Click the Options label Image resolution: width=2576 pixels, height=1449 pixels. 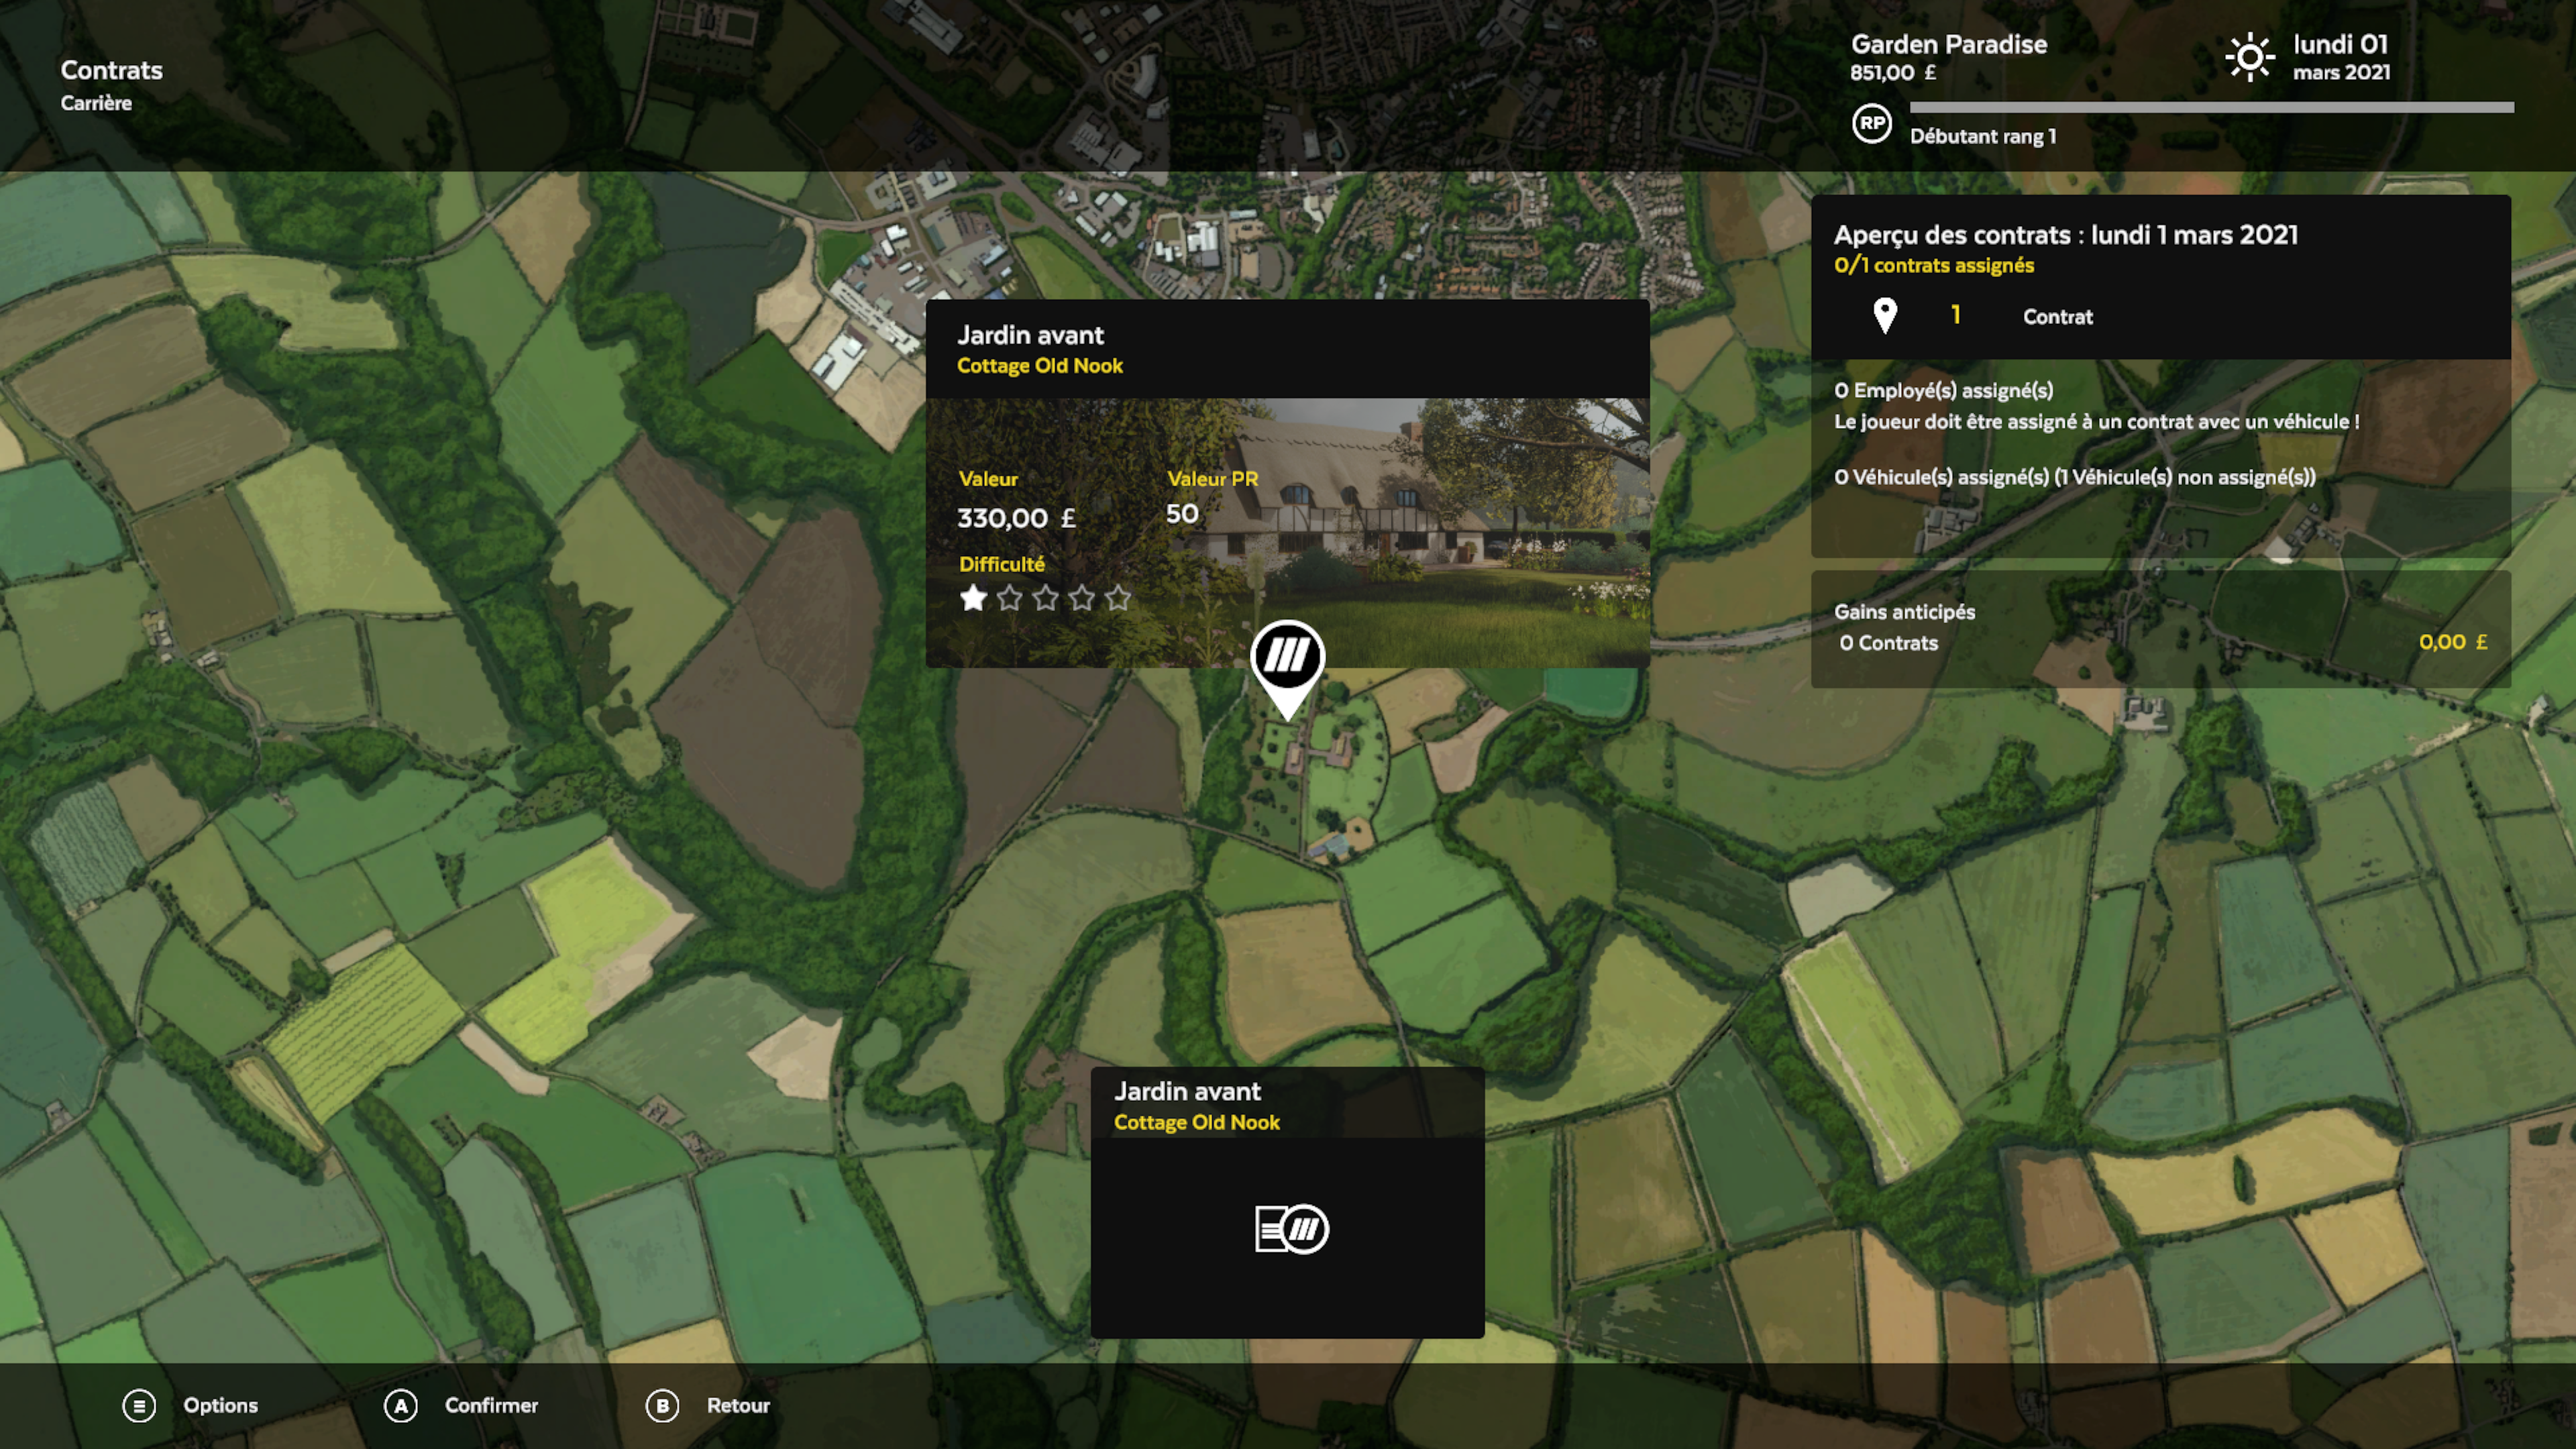[220, 1405]
